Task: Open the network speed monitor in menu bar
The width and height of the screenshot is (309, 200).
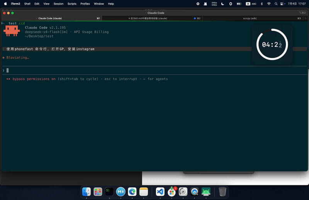Action: coord(214,4)
